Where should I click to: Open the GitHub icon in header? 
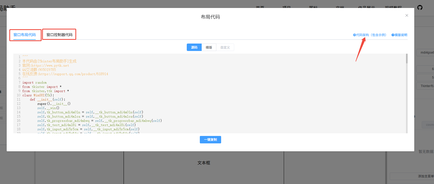(x=420, y=7)
